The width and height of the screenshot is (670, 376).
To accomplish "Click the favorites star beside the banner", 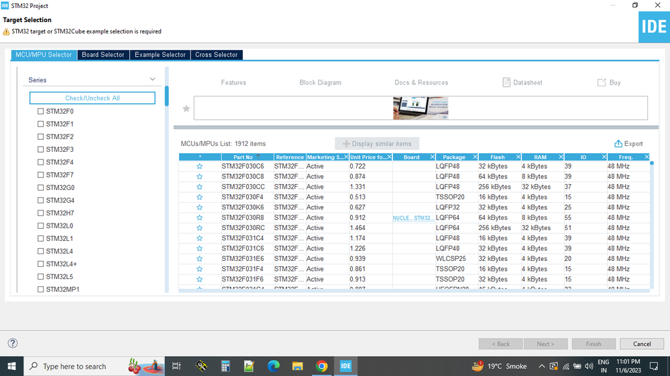I will tap(186, 108).
